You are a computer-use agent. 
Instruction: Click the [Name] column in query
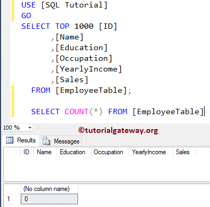69,37
